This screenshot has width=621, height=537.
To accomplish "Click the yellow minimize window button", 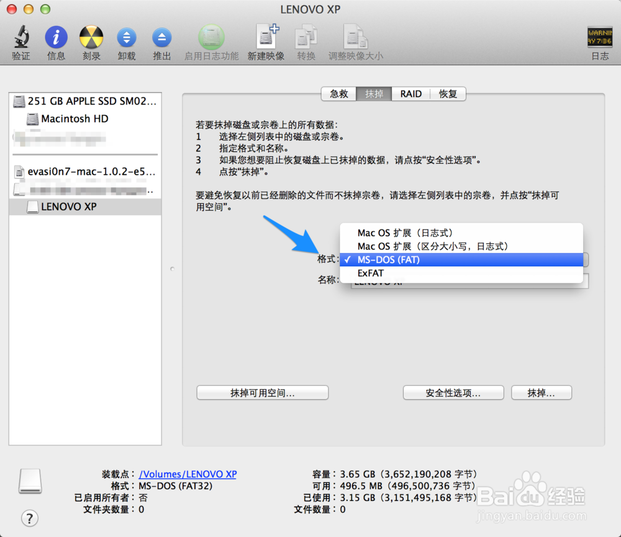I will click(29, 9).
